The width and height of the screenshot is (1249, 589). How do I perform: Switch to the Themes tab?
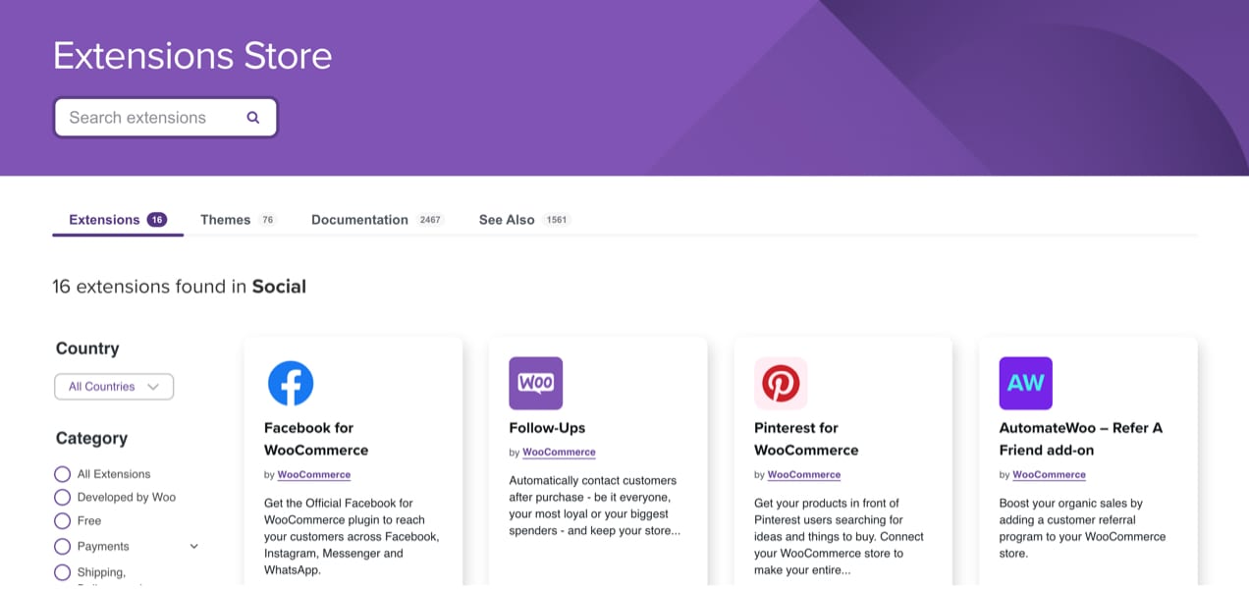point(225,219)
